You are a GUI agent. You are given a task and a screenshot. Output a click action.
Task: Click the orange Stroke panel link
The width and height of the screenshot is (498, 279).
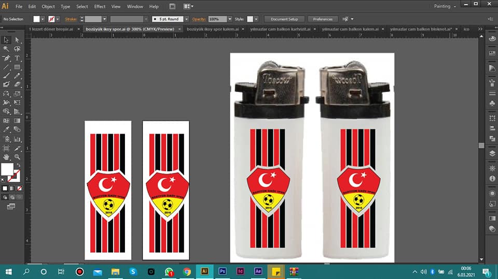point(71,19)
